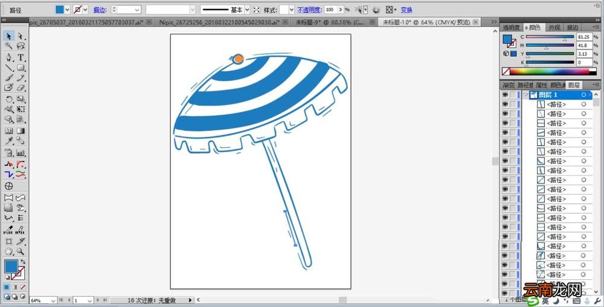Image resolution: width=604 pixels, height=307 pixels.
Task: Open opacity slider arrow beside 100
Action: (x=341, y=10)
